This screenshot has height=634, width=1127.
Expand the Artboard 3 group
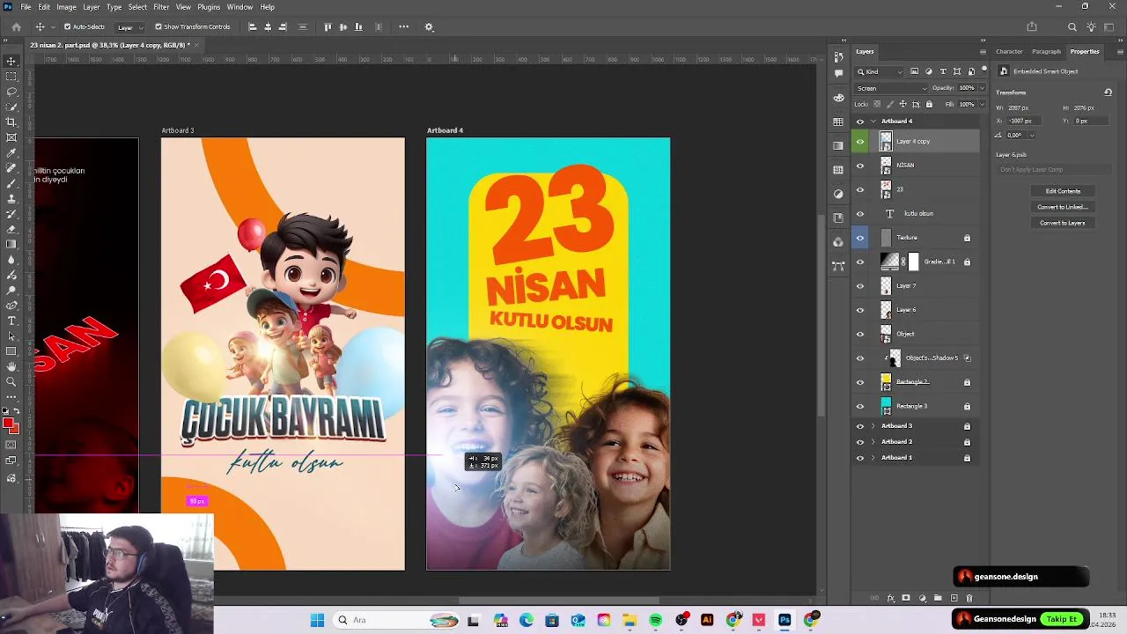click(873, 426)
